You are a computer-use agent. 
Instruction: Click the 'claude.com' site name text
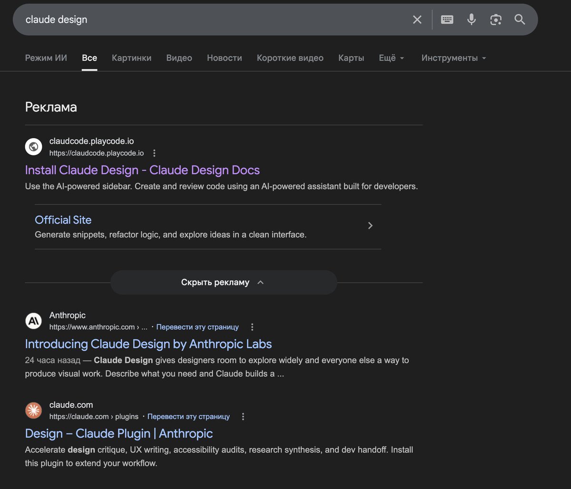pos(71,405)
